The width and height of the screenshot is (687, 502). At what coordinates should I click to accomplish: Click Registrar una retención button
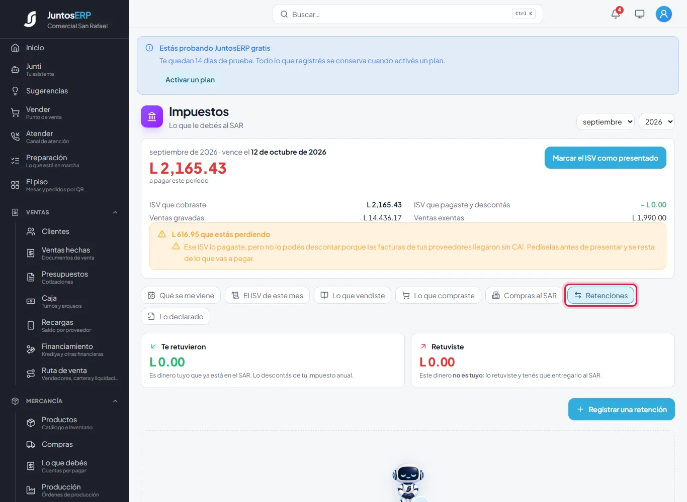[x=622, y=410]
